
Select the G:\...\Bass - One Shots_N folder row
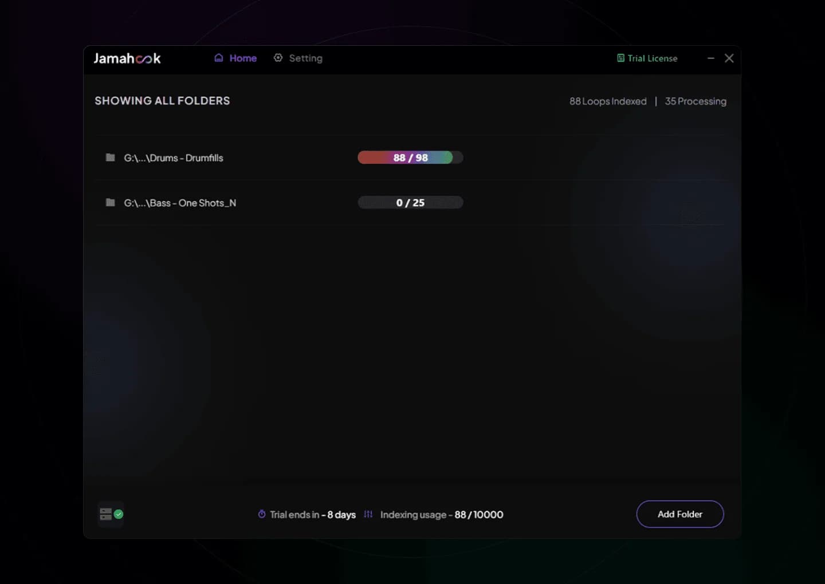tap(180, 203)
